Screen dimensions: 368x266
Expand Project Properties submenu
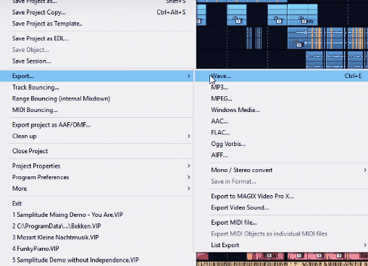pyautogui.click(x=188, y=166)
